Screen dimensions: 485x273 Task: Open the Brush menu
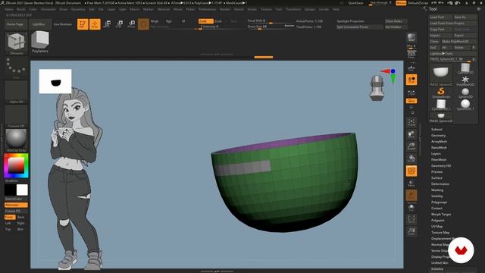(21, 9)
